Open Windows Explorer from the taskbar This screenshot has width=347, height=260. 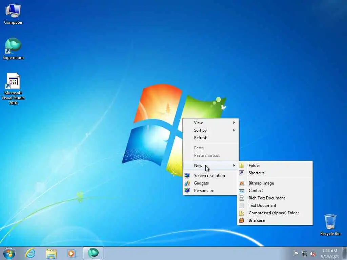pyautogui.click(x=51, y=253)
